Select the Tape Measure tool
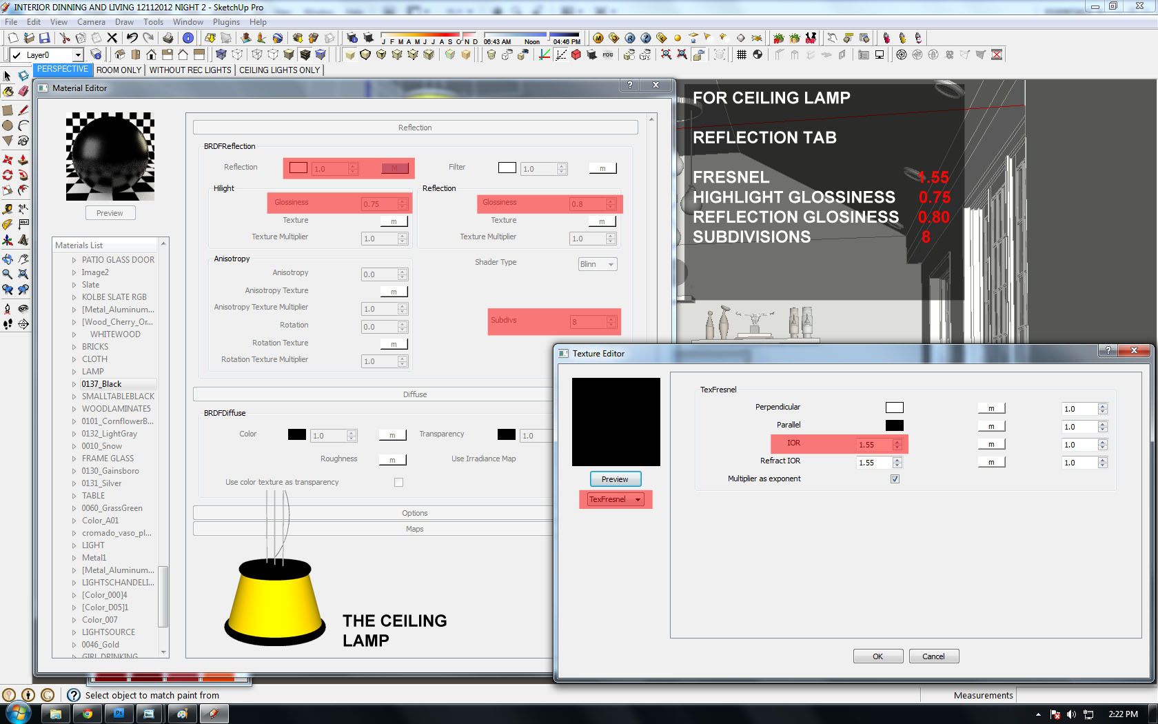 click(8, 209)
